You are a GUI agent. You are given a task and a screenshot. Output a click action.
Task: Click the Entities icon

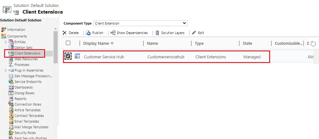point(11,42)
